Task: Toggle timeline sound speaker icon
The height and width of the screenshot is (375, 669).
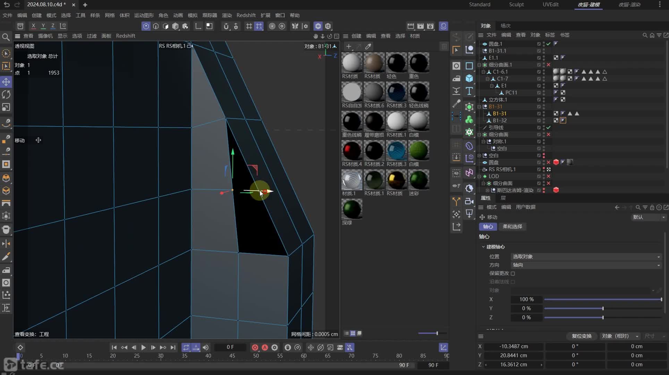Action: pyautogui.click(x=206, y=348)
